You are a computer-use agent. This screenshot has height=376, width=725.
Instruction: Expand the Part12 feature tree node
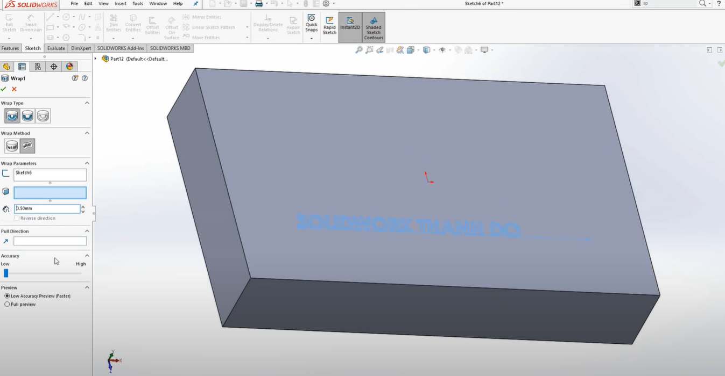click(x=96, y=59)
